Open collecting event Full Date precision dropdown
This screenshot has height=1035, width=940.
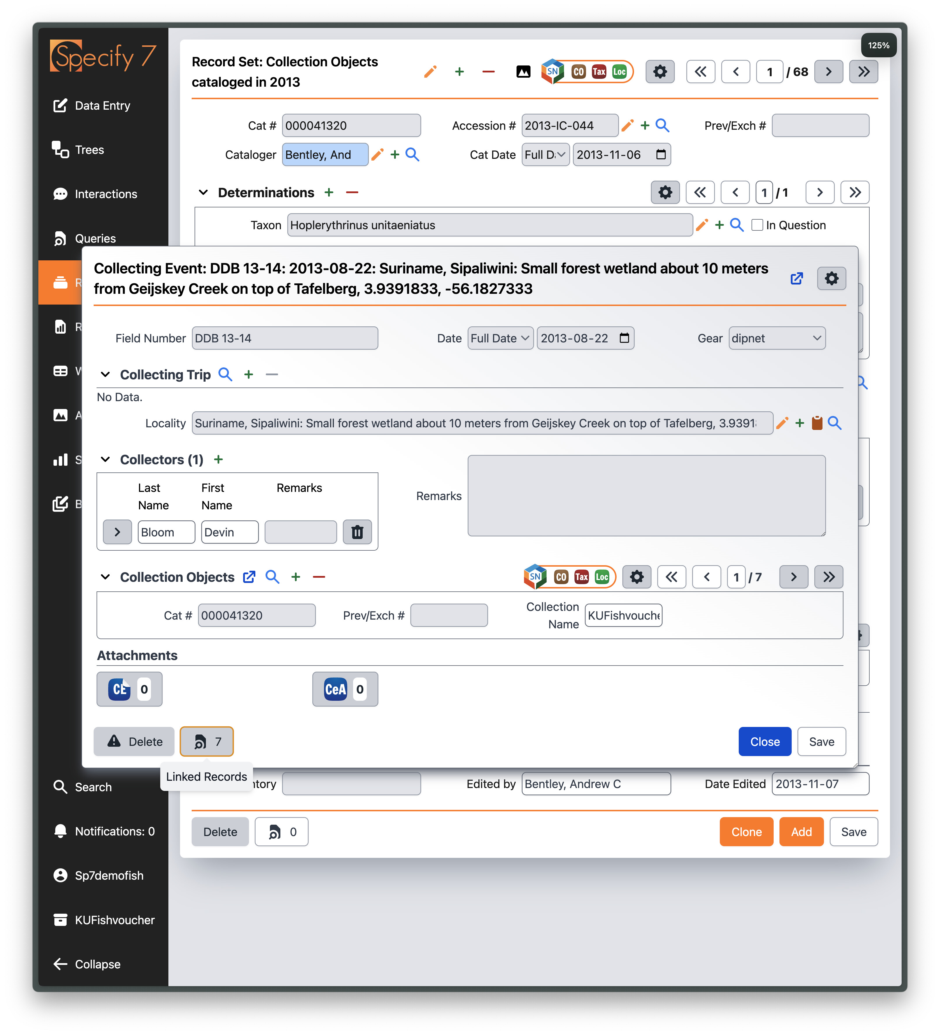[500, 338]
